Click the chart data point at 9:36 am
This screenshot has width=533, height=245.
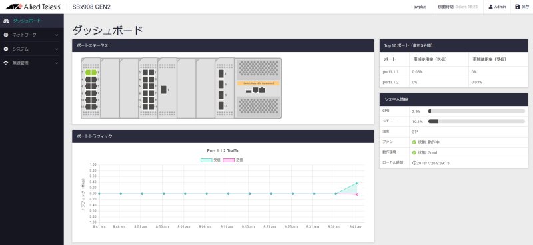[336, 194]
